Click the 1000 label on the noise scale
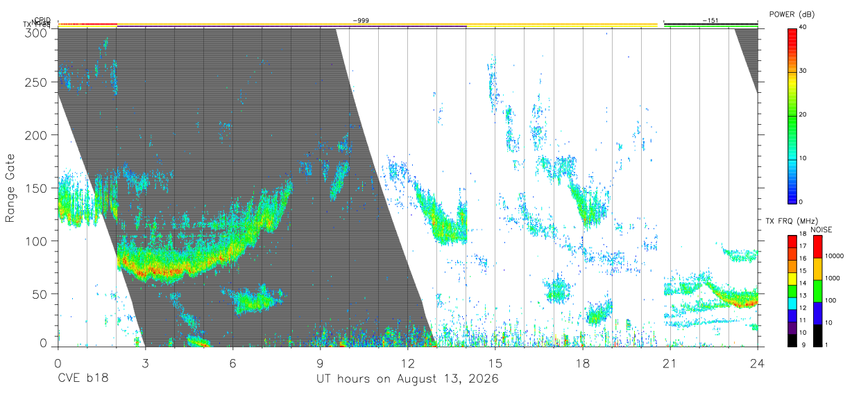This screenshot has width=852, height=393. coord(832,279)
